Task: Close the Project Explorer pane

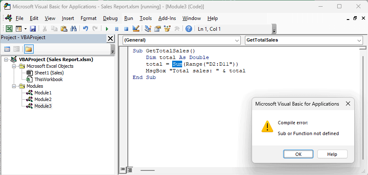Action: point(110,39)
